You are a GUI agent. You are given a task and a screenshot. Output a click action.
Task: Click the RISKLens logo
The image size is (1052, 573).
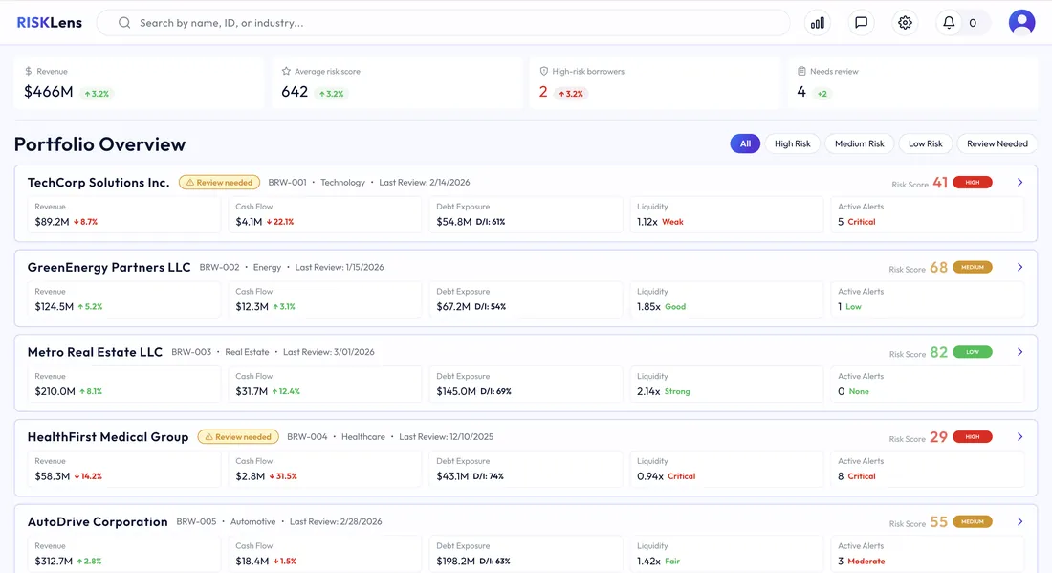coord(49,23)
